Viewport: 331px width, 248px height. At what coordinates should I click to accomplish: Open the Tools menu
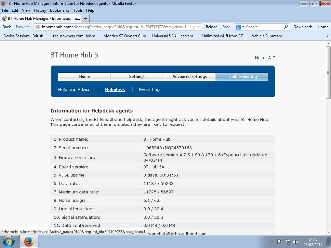(x=78, y=10)
